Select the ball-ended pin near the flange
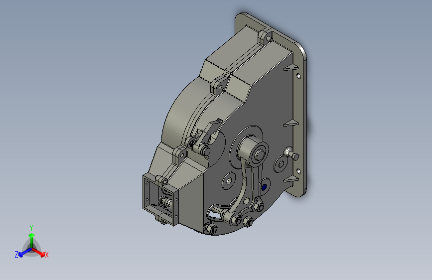Image resolution: width=432 pixels, height=280 pixels. pyautogui.click(x=291, y=153)
